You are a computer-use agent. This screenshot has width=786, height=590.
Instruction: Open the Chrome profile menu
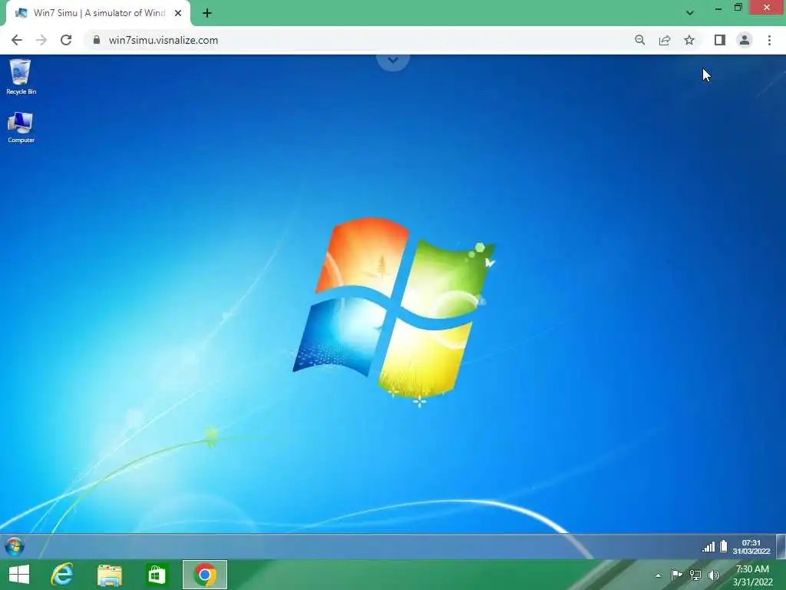point(745,40)
